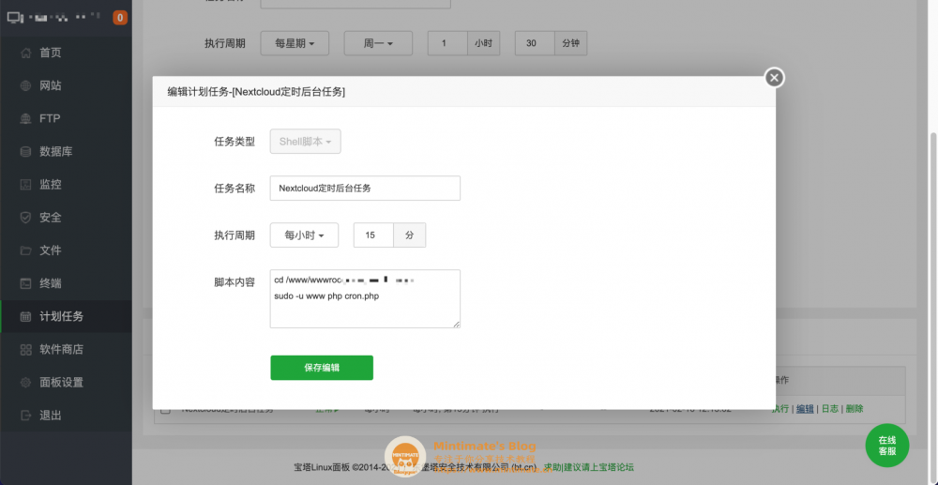The width and height of the screenshot is (938, 485).
Task: Click the logout icon for 退出
Action: pyautogui.click(x=25, y=415)
